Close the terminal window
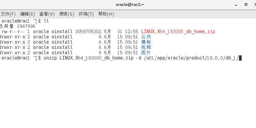Image resolution: width=256 pixels, height=128 pixels. pos(254,4)
